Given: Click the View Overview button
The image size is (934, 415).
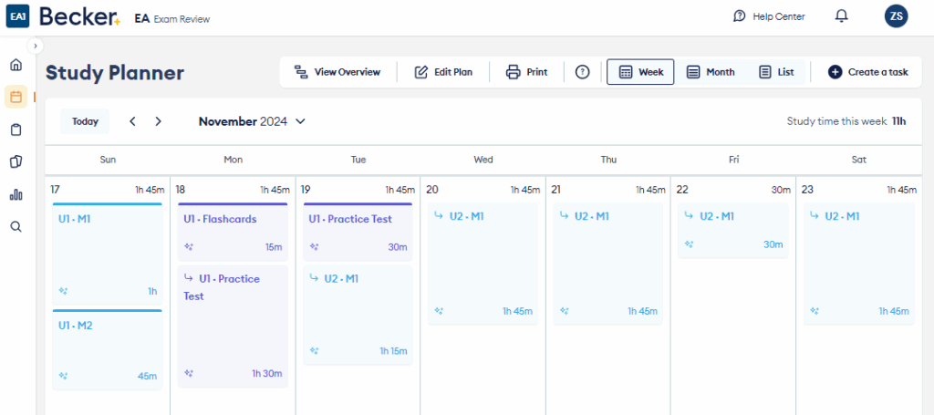Looking at the screenshot, I should [337, 72].
